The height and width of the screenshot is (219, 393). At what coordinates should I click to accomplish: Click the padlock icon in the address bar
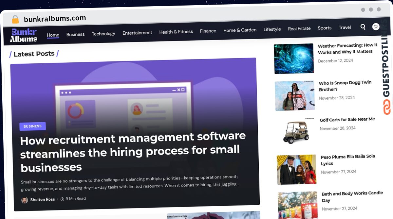(15, 20)
